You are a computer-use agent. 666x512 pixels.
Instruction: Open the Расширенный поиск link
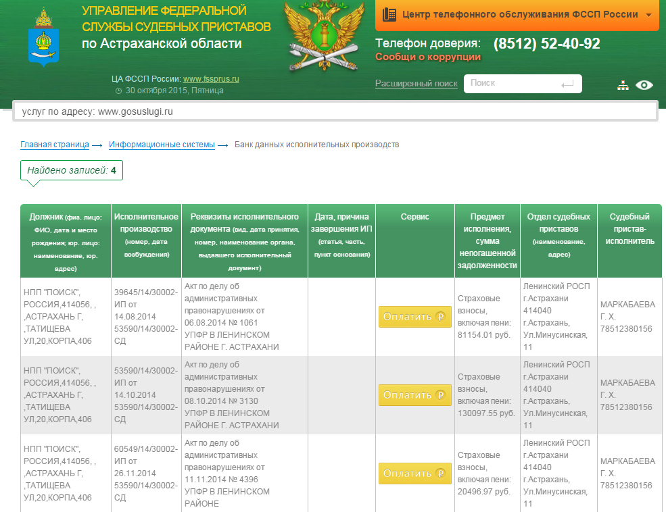[x=417, y=84]
